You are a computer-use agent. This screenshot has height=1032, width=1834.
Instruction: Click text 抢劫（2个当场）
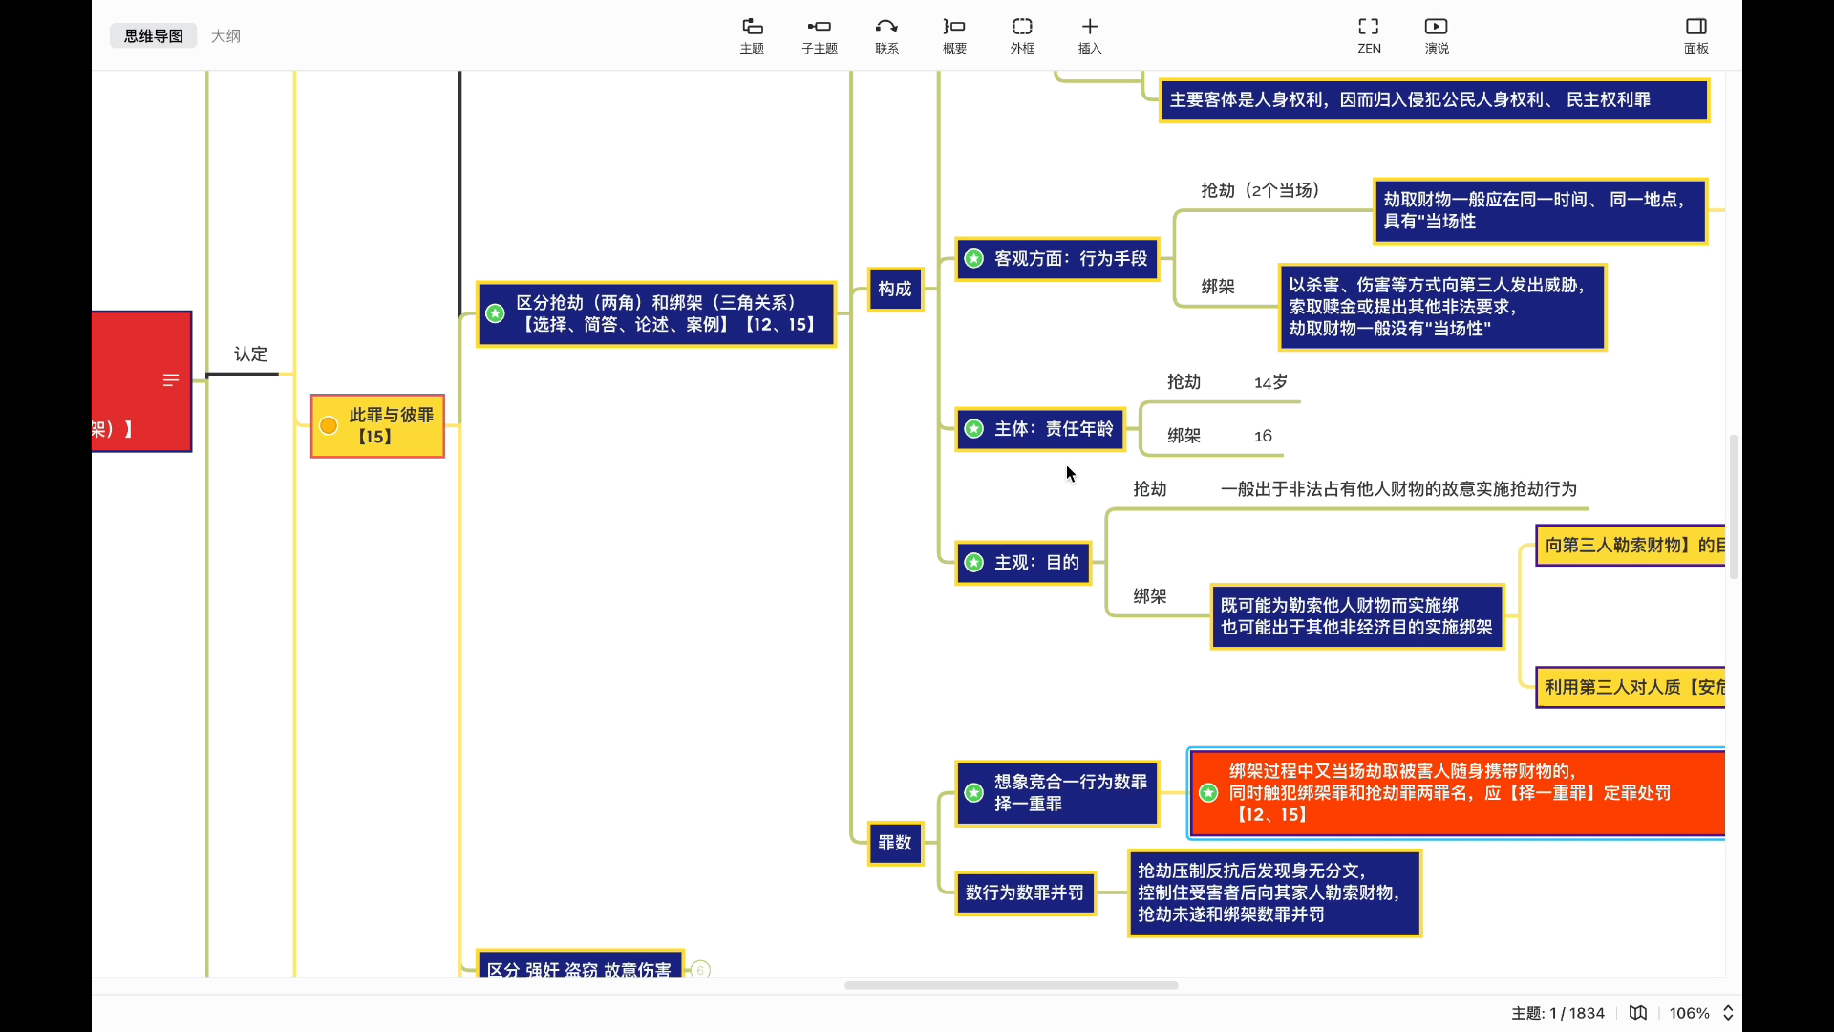coord(1261,190)
